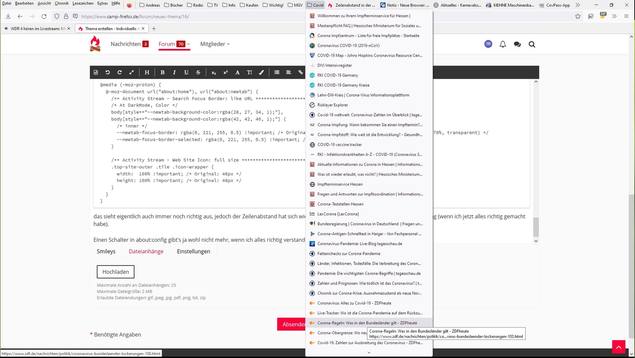Toggle bold text formatting
This screenshot has width=635, height=358.
pyautogui.click(x=162, y=72)
